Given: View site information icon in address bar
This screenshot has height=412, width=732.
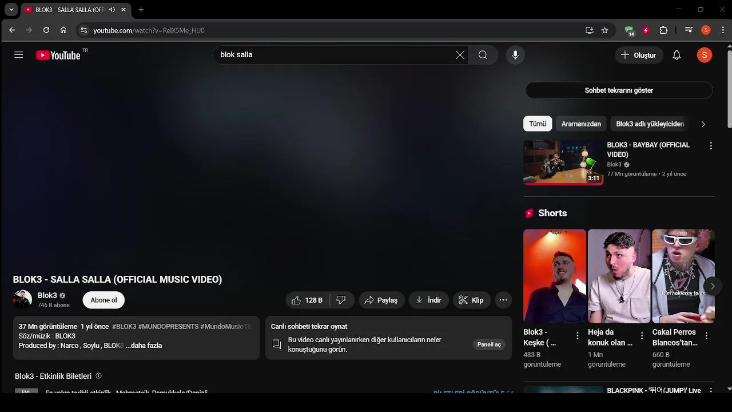Looking at the screenshot, I should point(83,30).
